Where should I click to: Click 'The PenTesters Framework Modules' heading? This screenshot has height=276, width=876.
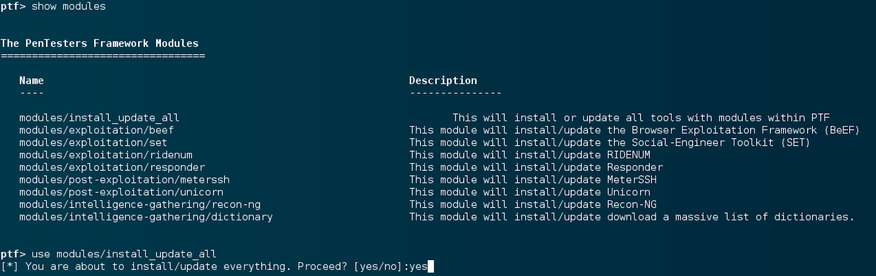click(99, 43)
